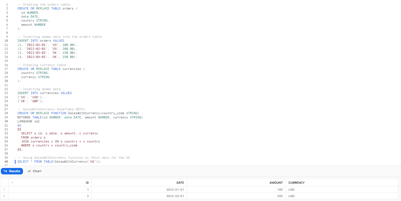Place cursor on the SELECT * FROM TABLE line
Viewport: 401px width, 201px height.
[59, 162]
